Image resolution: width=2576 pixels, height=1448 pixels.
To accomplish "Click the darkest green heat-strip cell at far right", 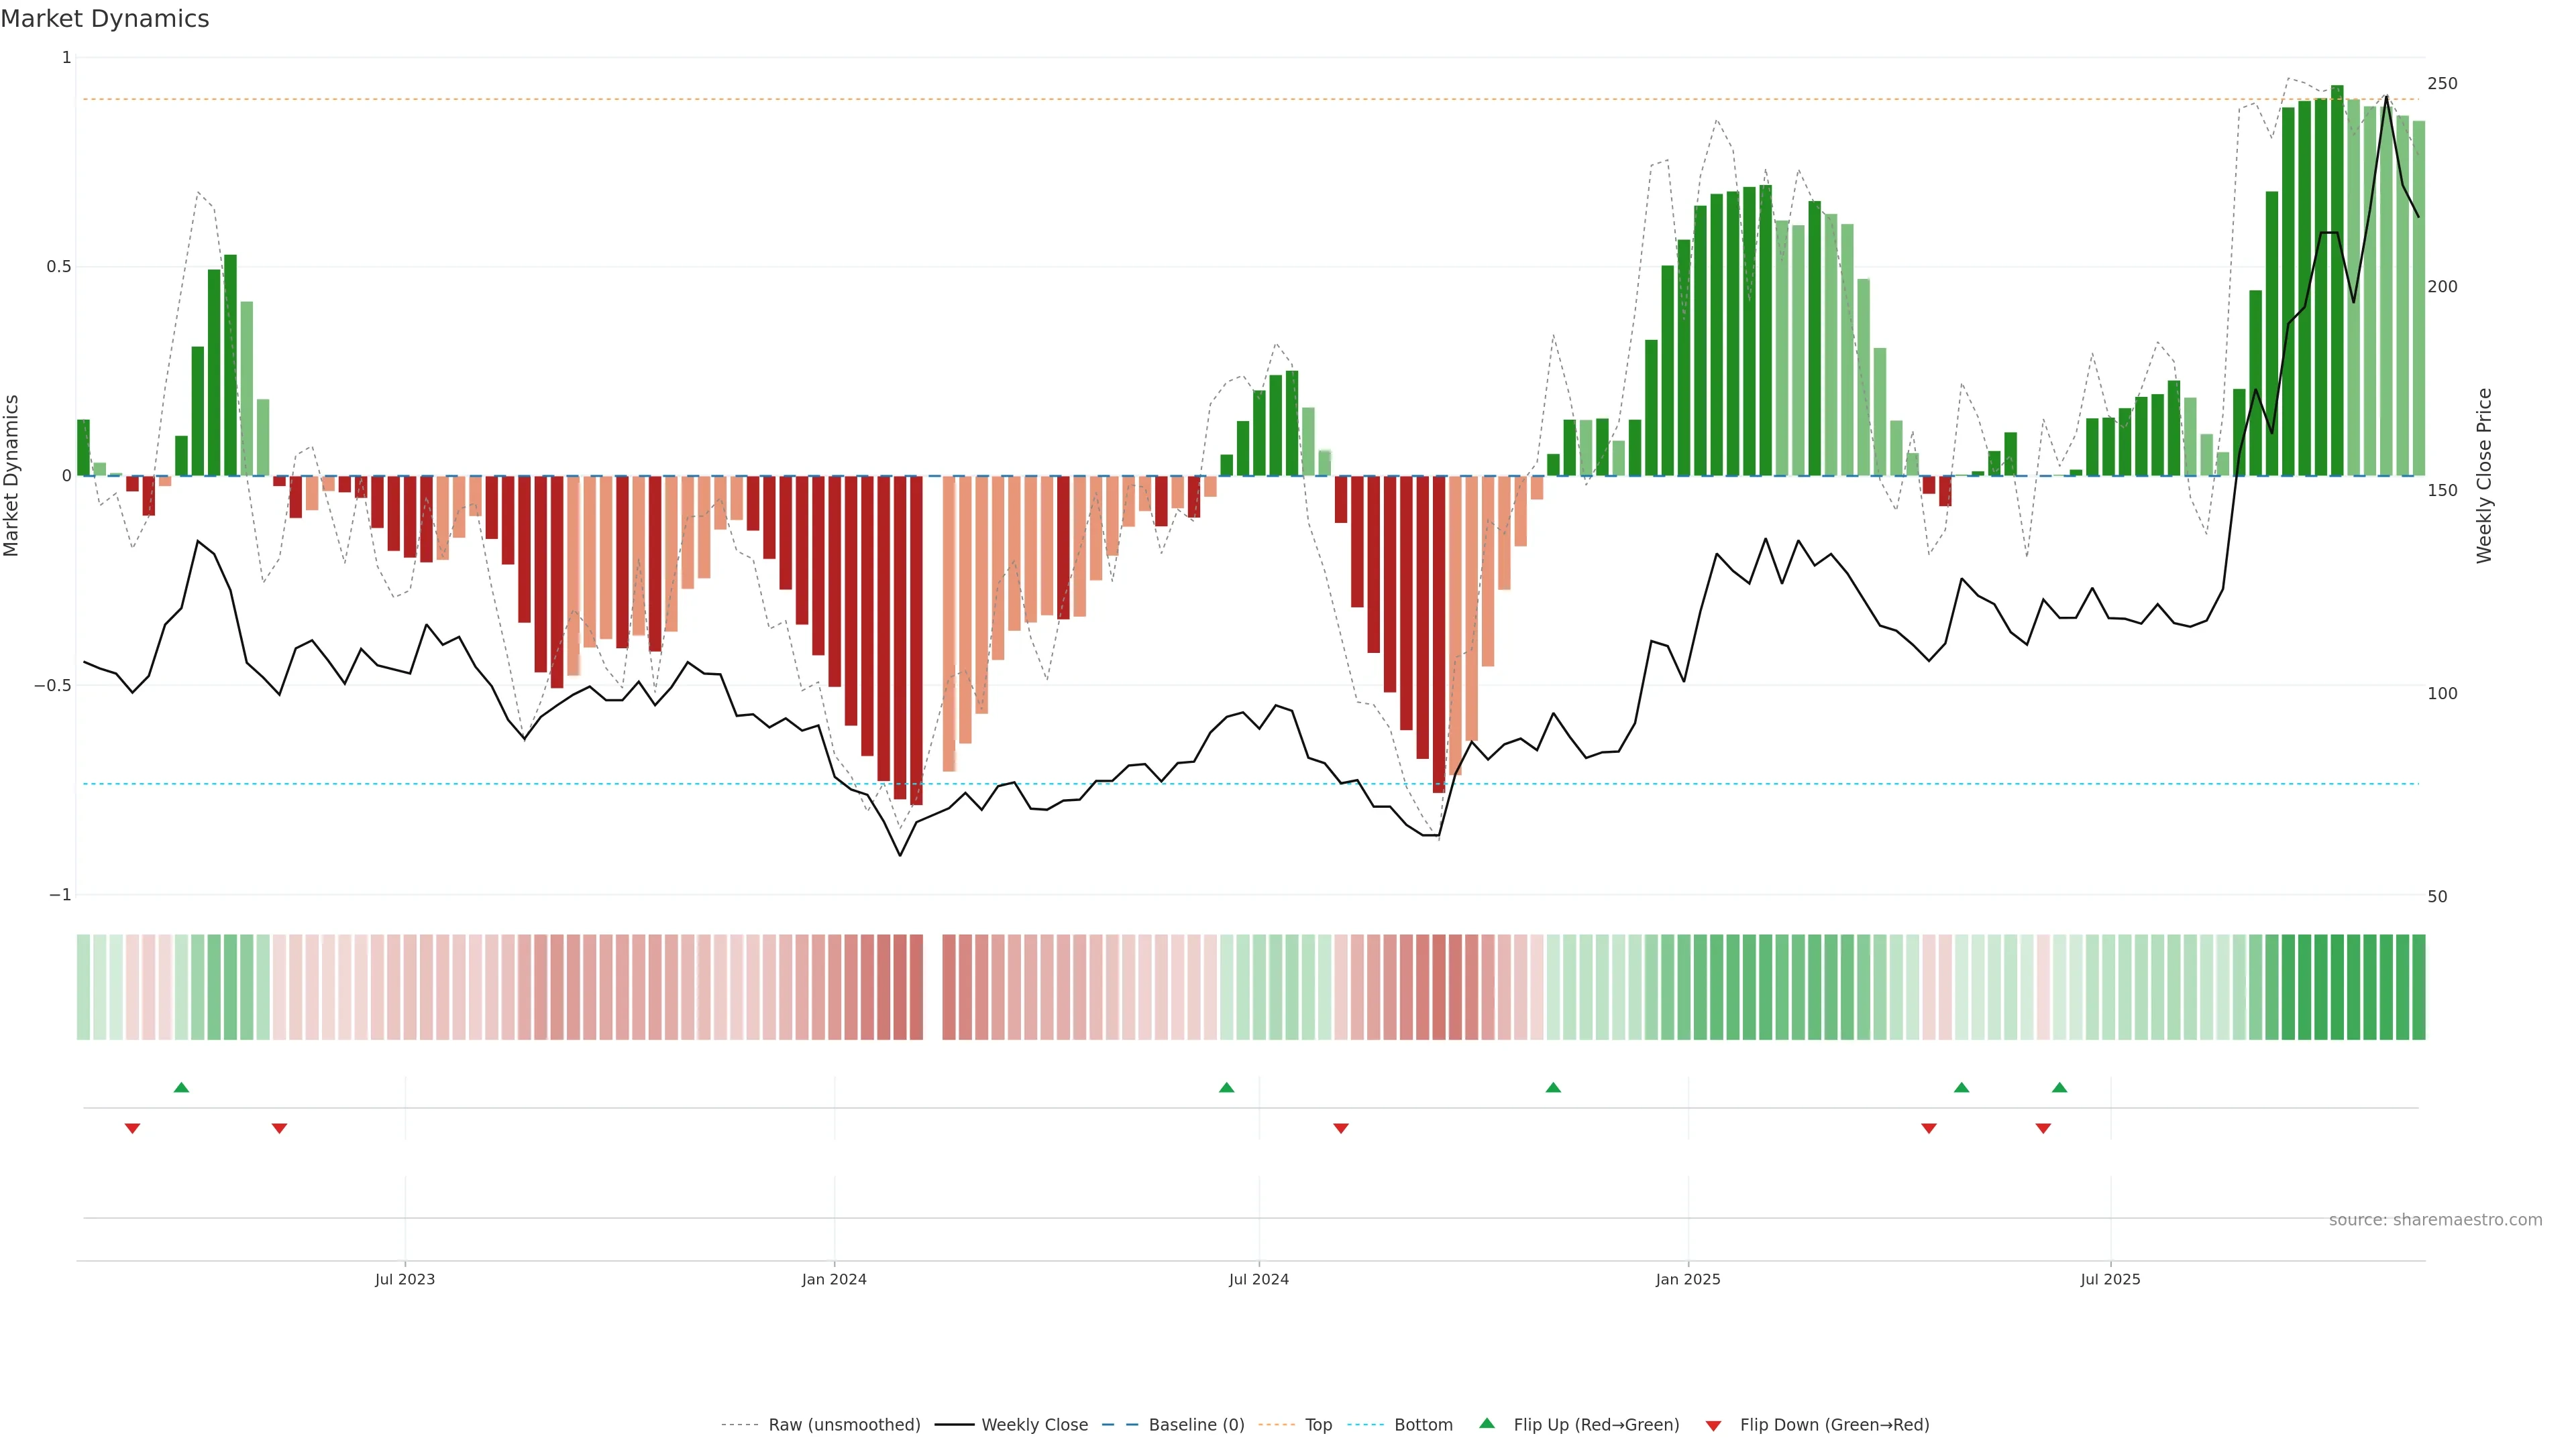I will [x=2418, y=987].
